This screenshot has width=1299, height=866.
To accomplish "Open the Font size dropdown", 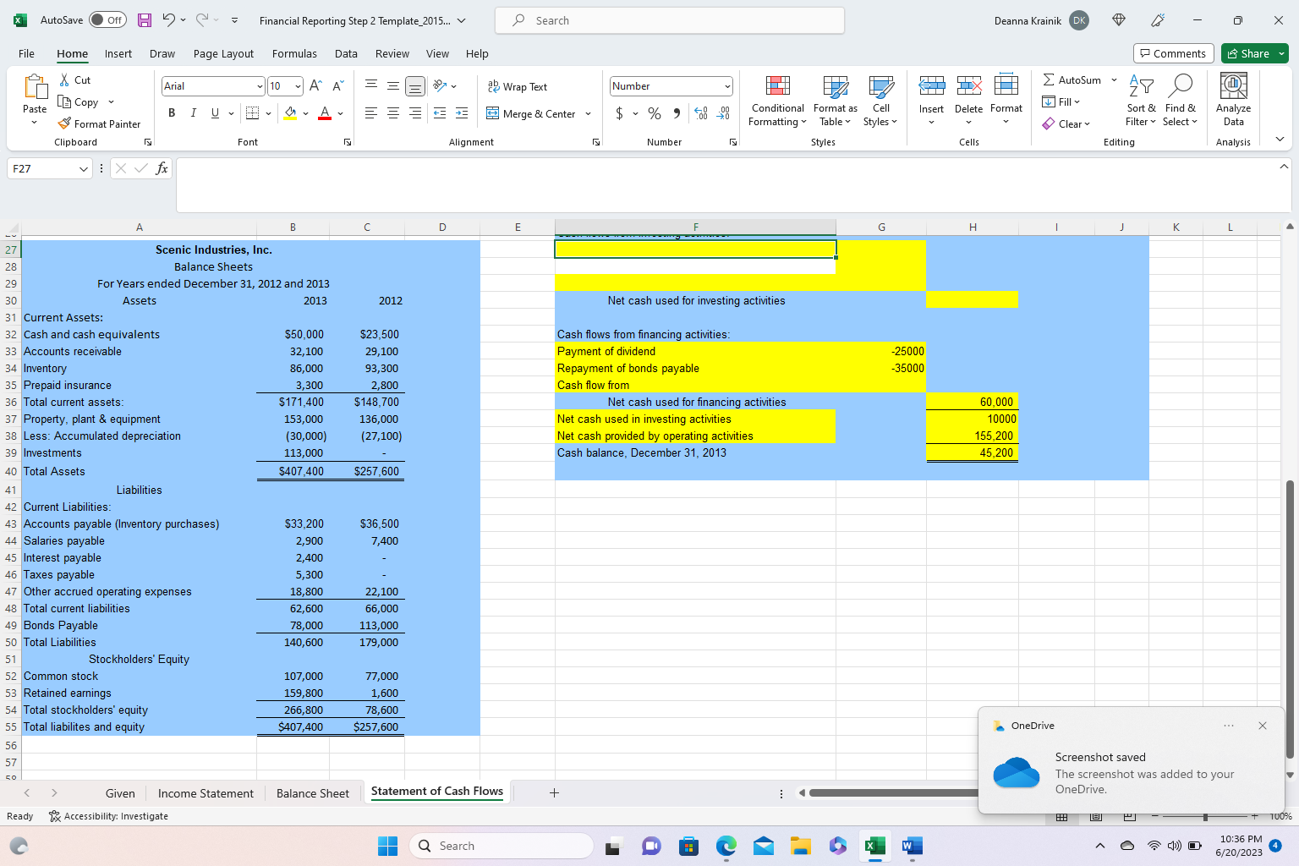I will click(x=298, y=86).
